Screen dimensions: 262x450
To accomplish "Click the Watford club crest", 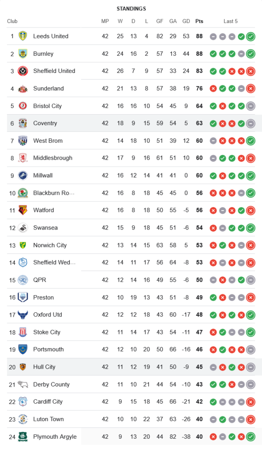I will 23,210.
